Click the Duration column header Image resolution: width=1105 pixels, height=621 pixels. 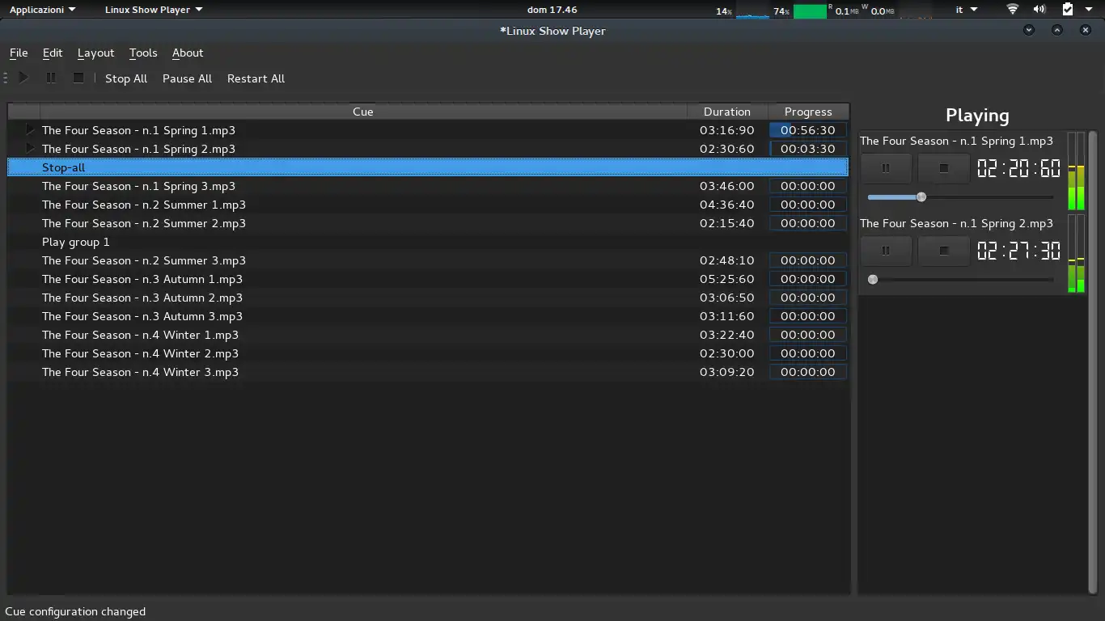tap(727, 112)
